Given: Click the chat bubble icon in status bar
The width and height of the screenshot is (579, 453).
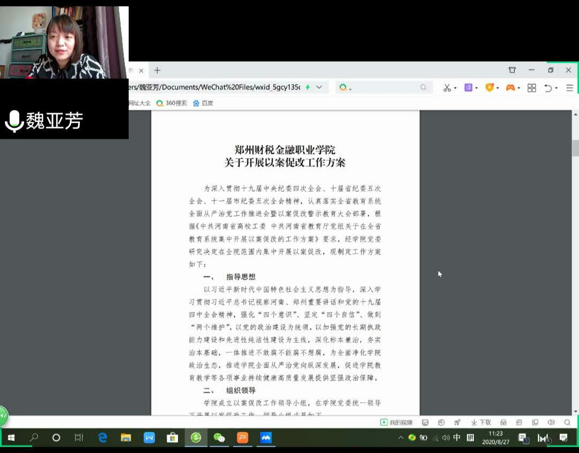Looking at the screenshot, I should 519,422.
